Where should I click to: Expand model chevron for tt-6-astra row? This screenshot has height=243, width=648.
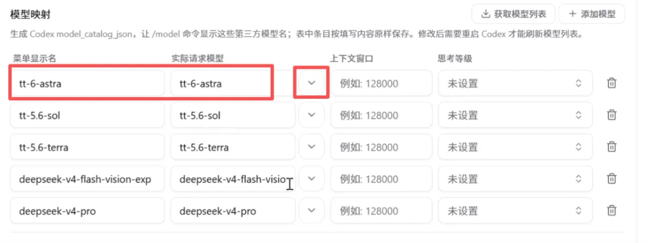point(311,83)
